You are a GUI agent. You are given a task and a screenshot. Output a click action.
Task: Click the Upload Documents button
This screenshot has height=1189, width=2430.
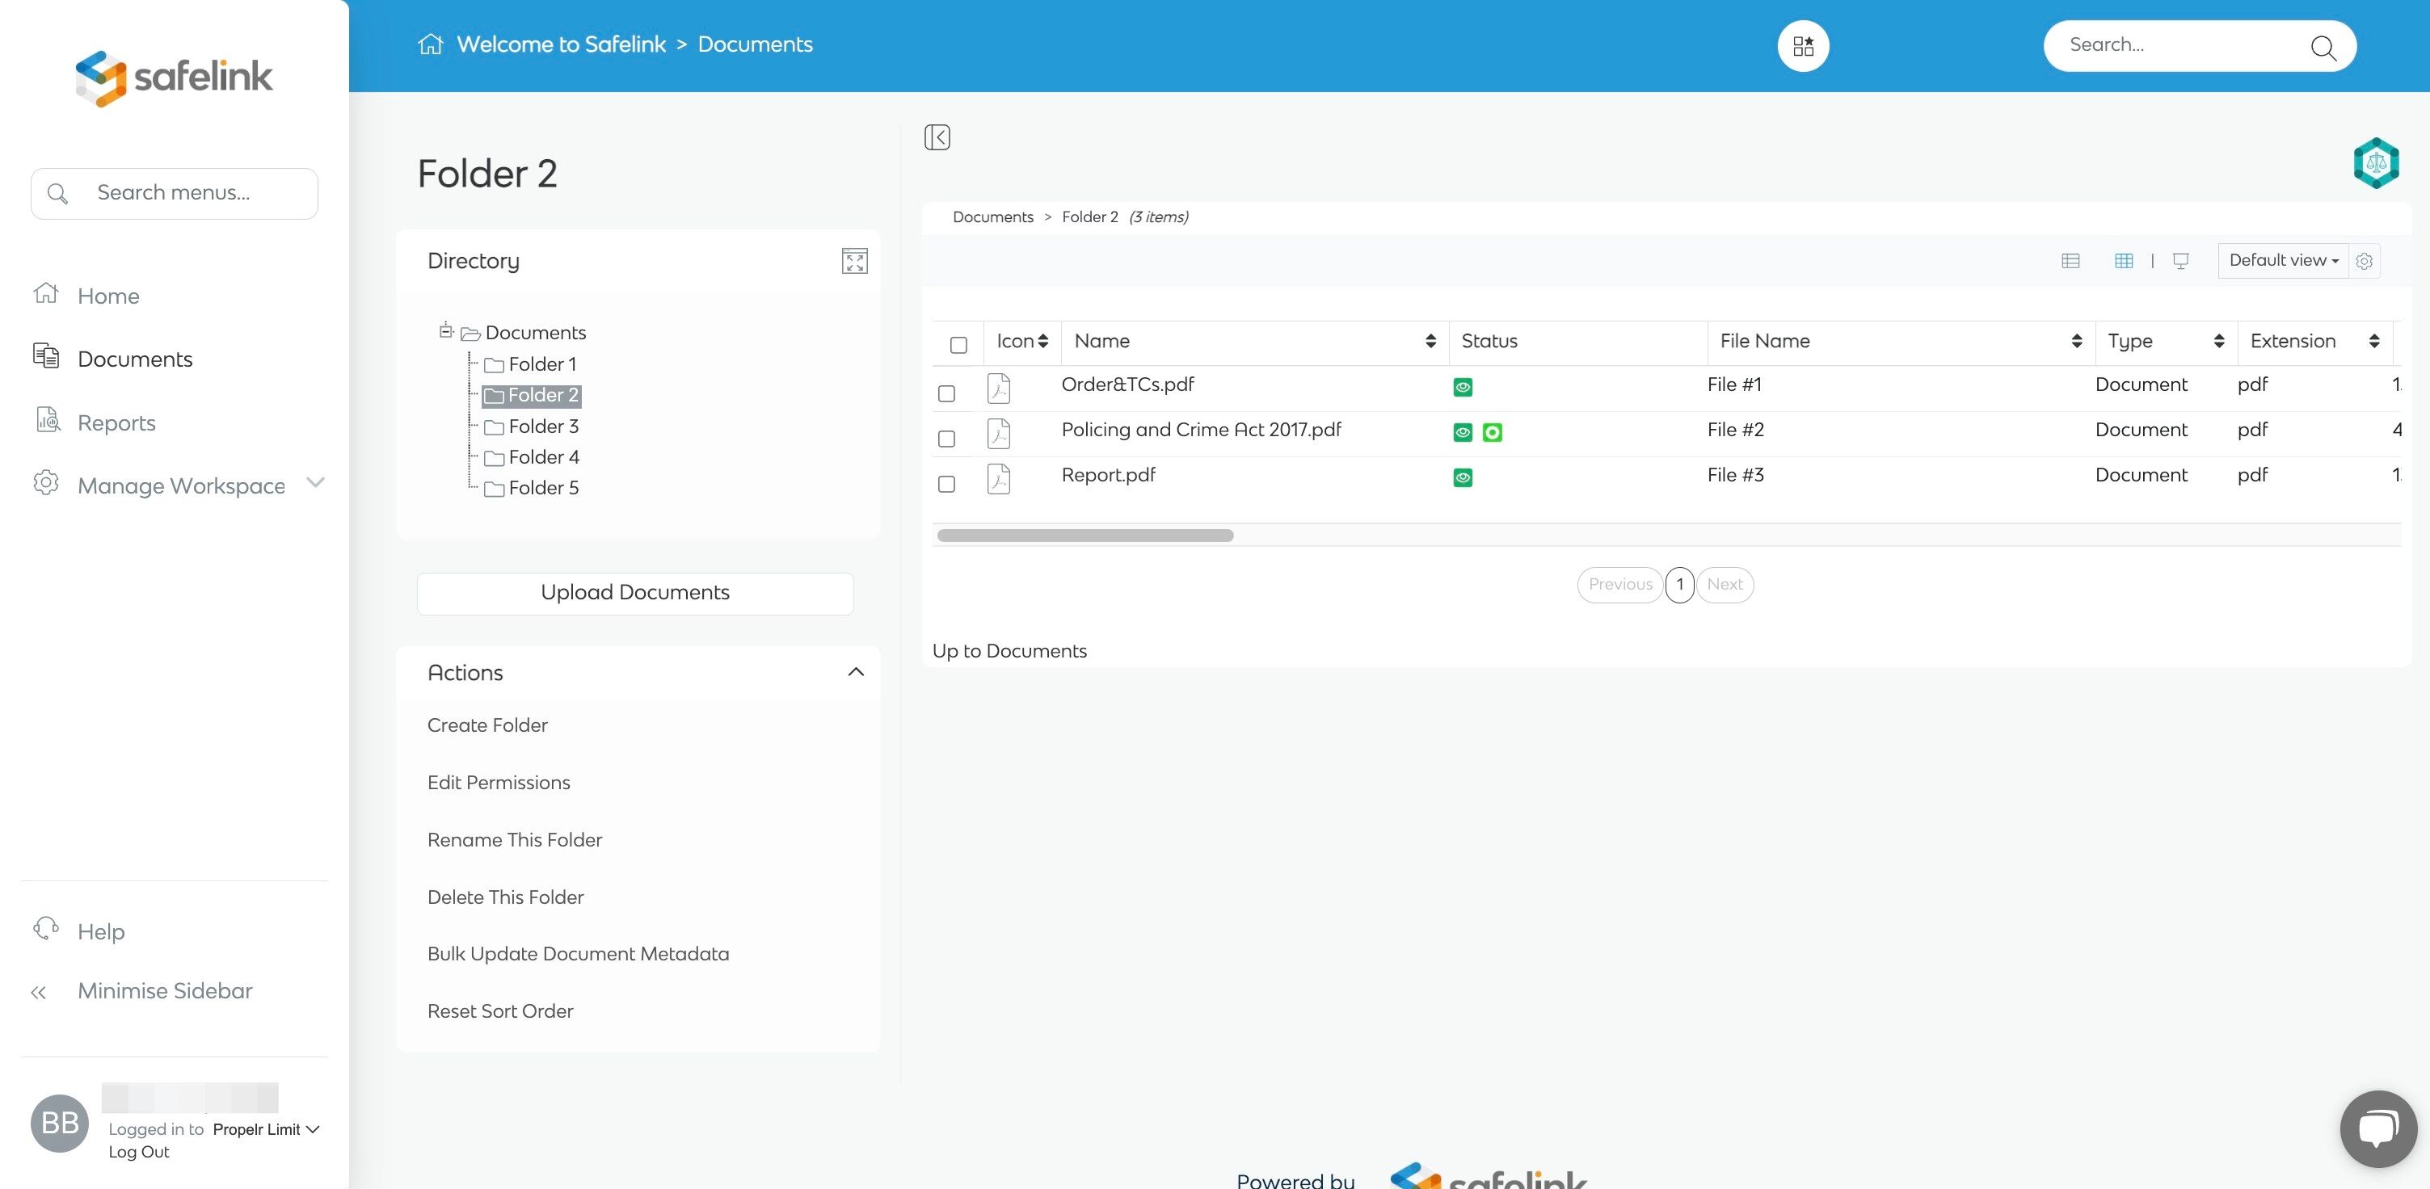tap(635, 593)
